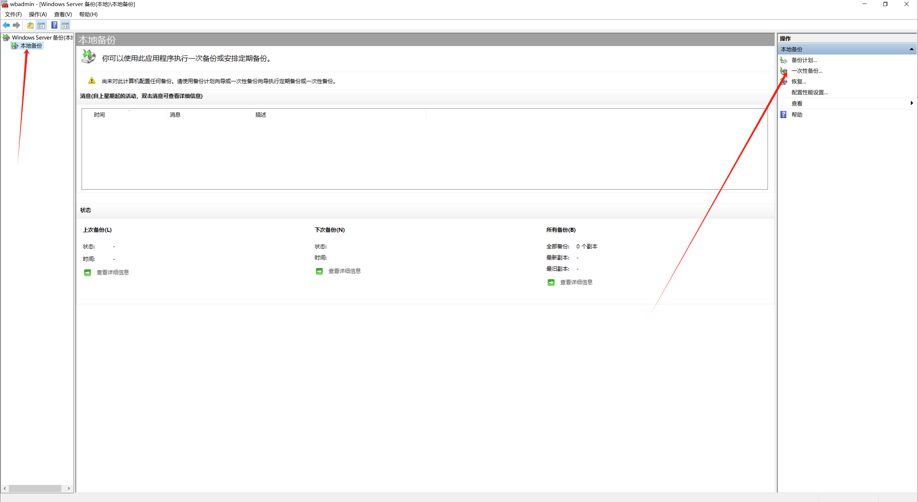Open 备份计划 from the actions pane
The image size is (918, 502).
tap(804, 60)
